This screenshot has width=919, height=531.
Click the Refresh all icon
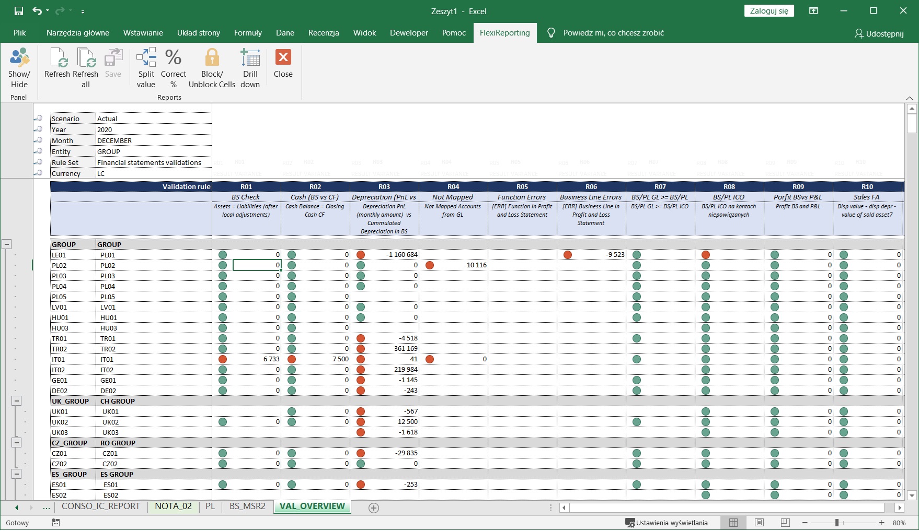pyautogui.click(x=86, y=58)
